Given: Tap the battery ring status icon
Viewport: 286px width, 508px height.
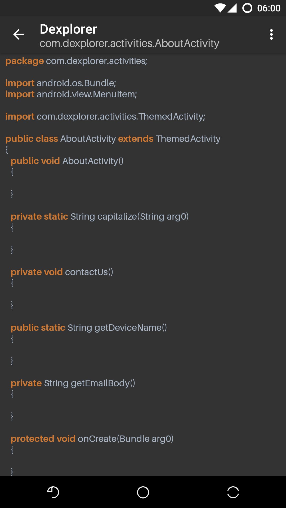Looking at the screenshot, I should coord(247,8).
